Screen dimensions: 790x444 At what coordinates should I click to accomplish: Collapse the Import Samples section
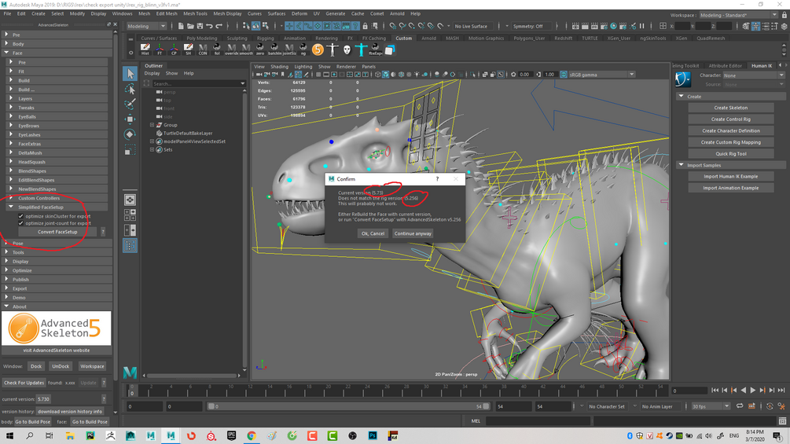[x=682, y=165]
